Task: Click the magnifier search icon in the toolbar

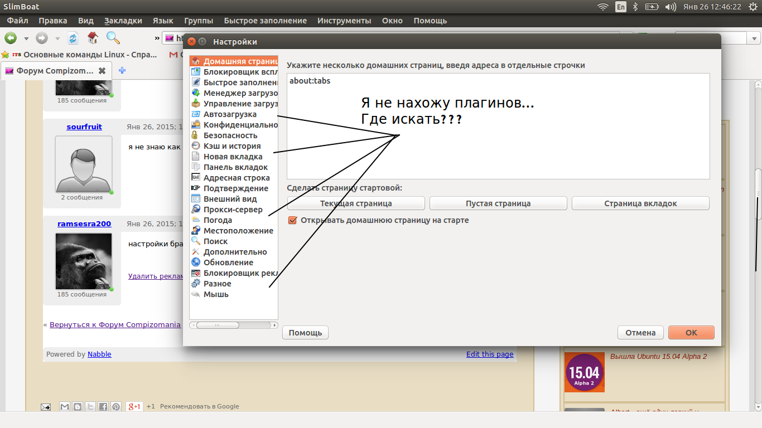Action: coord(113,38)
